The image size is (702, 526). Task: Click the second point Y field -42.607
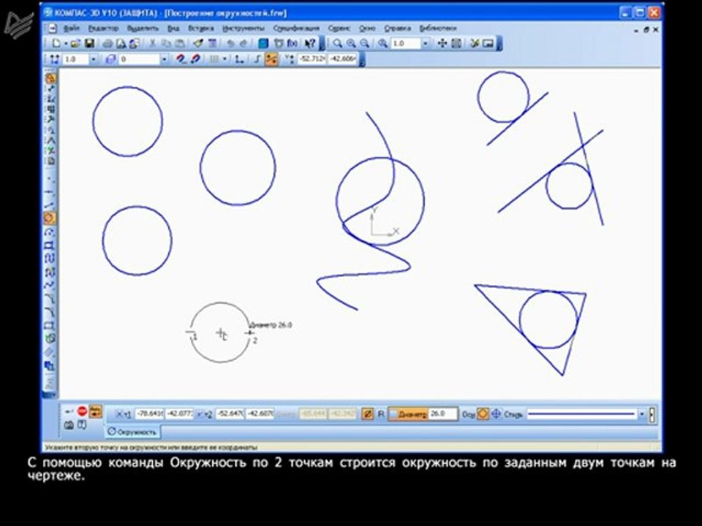click(260, 414)
